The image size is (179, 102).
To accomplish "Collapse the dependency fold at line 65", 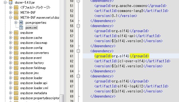I will [x=78, y=76].
